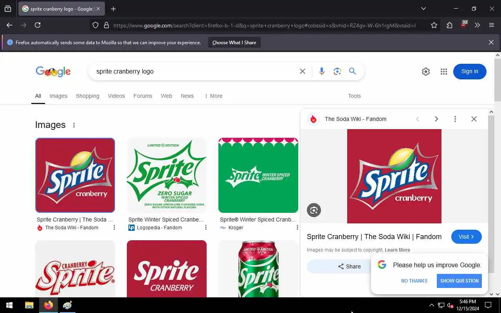Switch to the Web tab

(x=166, y=96)
